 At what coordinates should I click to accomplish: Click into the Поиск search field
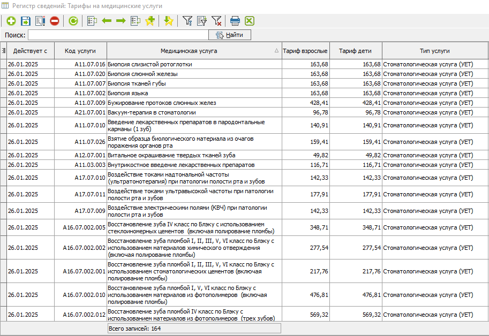(118, 35)
